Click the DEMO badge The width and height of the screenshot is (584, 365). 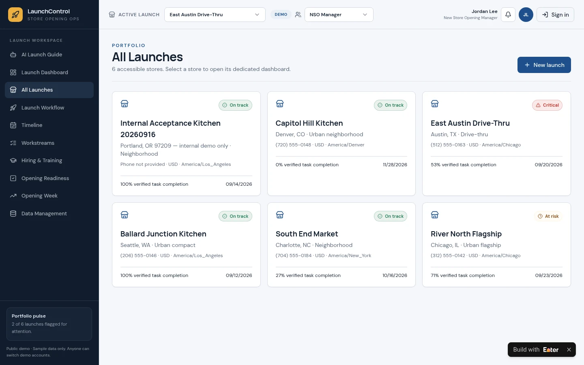pos(281,15)
